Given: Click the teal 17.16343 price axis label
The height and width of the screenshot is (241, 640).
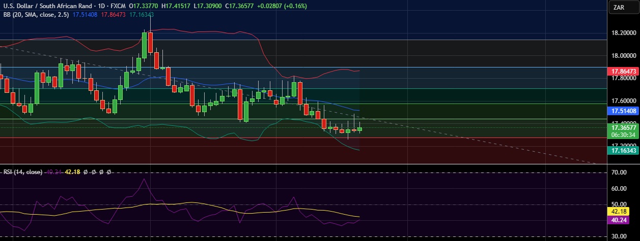Looking at the screenshot, I should tap(624, 150).
